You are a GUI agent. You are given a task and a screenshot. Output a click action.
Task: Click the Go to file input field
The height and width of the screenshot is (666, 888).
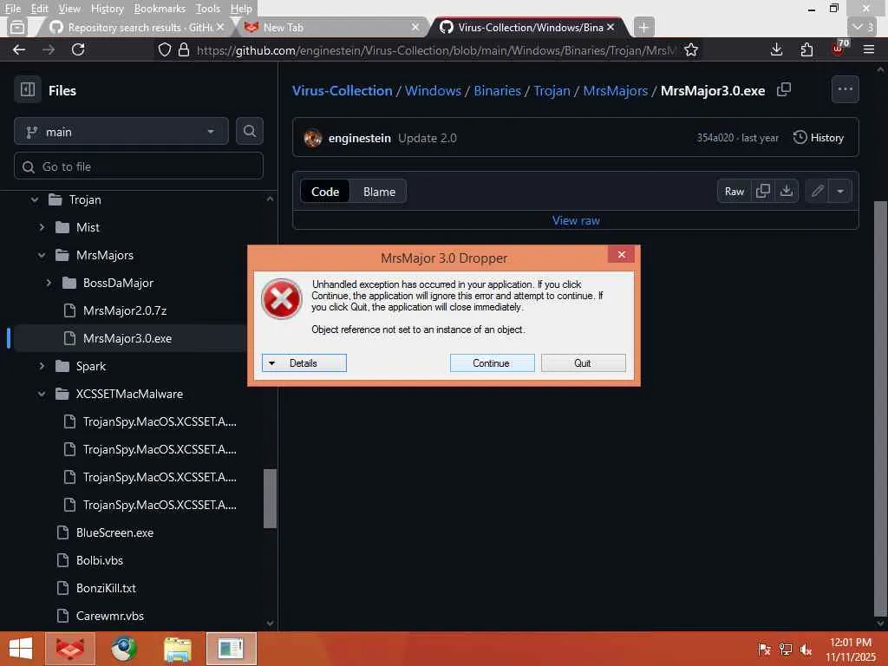[x=139, y=166]
